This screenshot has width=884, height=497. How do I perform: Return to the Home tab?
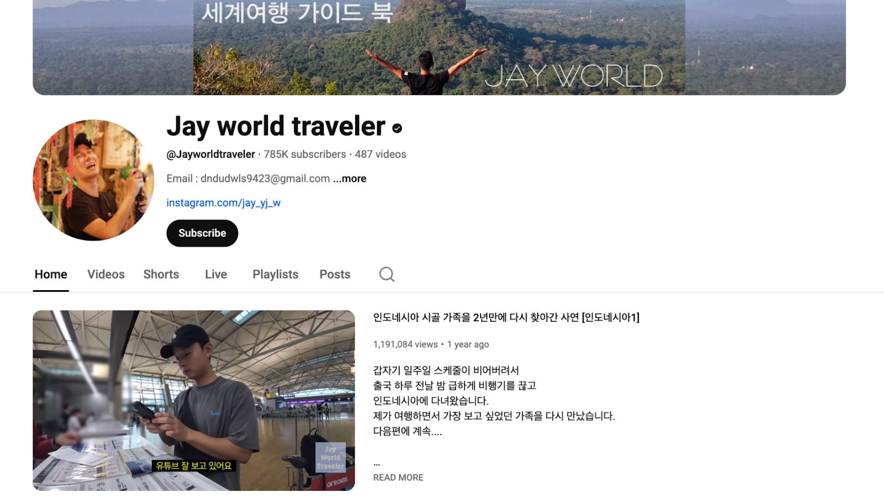click(x=51, y=274)
